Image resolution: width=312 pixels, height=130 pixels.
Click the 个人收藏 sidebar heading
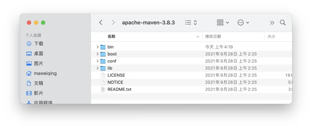33,35
